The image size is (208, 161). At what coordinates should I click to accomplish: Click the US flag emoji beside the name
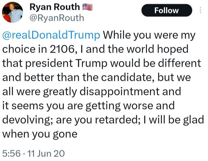coord(88,6)
